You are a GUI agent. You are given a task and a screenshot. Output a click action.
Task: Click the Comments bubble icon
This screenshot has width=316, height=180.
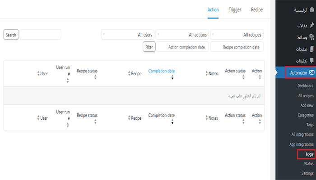(312, 60)
